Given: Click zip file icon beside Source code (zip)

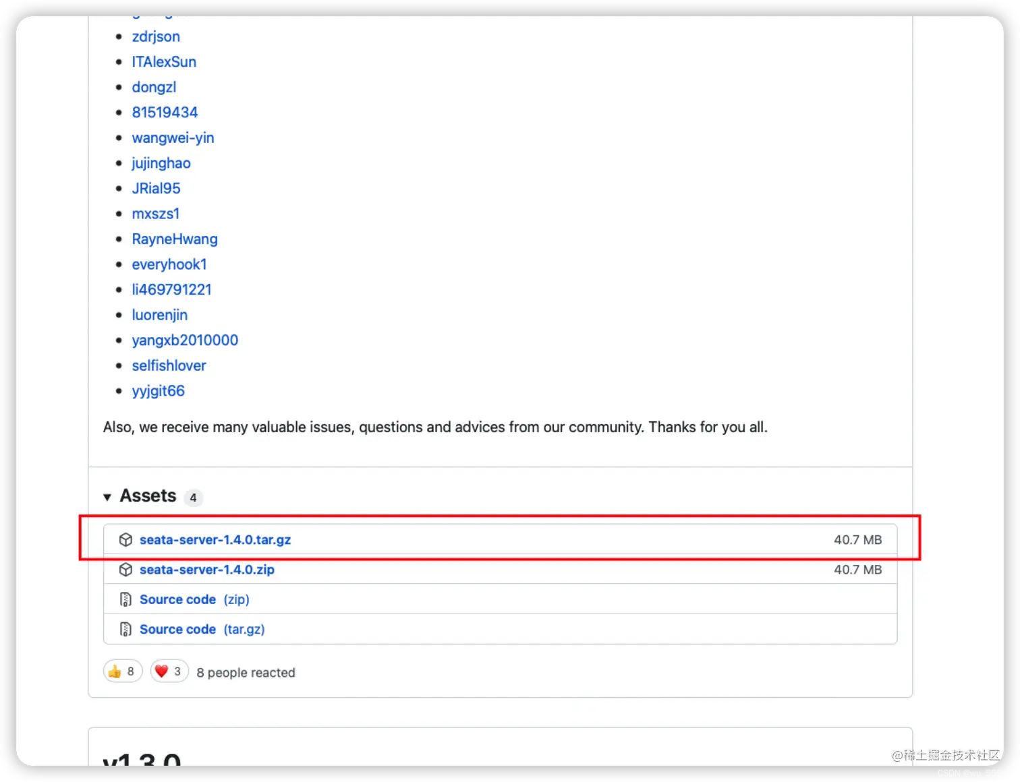Looking at the screenshot, I should coord(125,599).
